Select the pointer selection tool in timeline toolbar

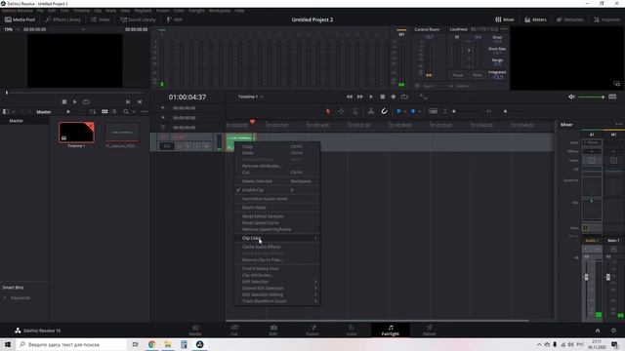coord(328,111)
